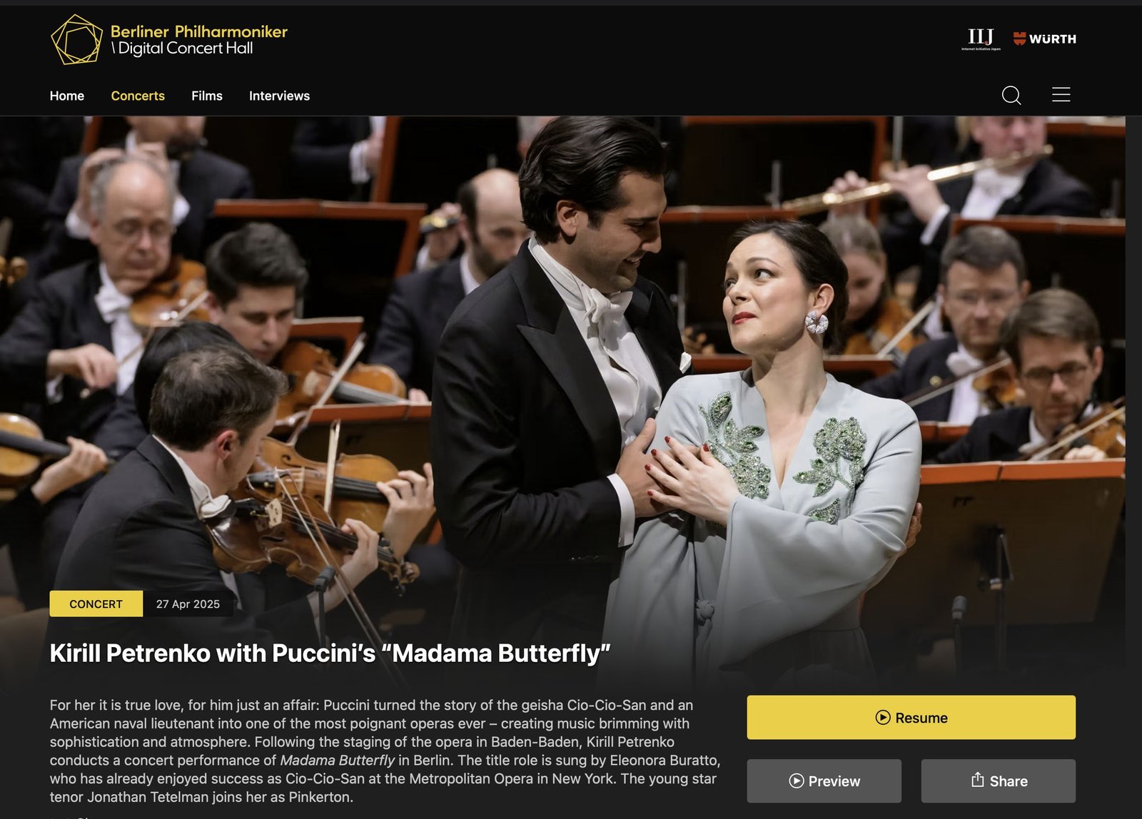Select the Concerts navigation tab
Viewport: 1142px width, 819px height.
pos(138,96)
